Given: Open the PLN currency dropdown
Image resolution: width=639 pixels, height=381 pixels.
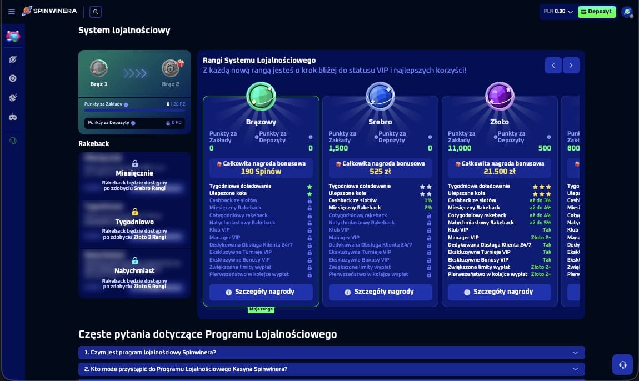Looking at the screenshot, I should [x=558, y=10].
